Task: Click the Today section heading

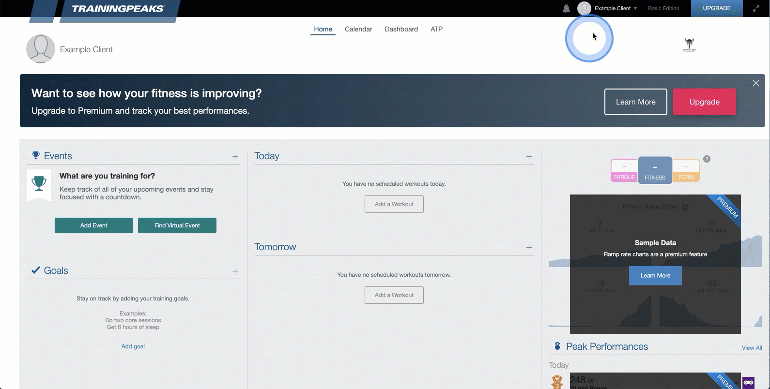Action: pyautogui.click(x=267, y=156)
